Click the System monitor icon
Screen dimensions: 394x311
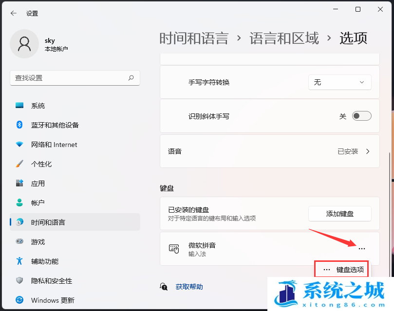click(19, 106)
